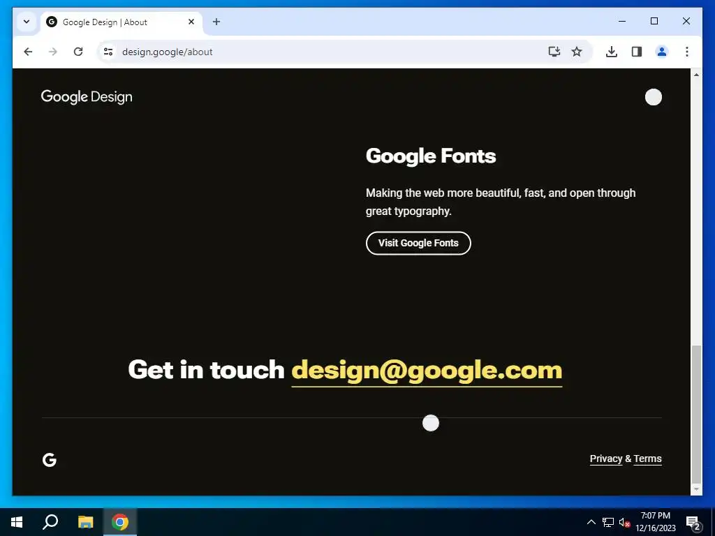Click the install app icon in address bar

(x=554, y=52)
